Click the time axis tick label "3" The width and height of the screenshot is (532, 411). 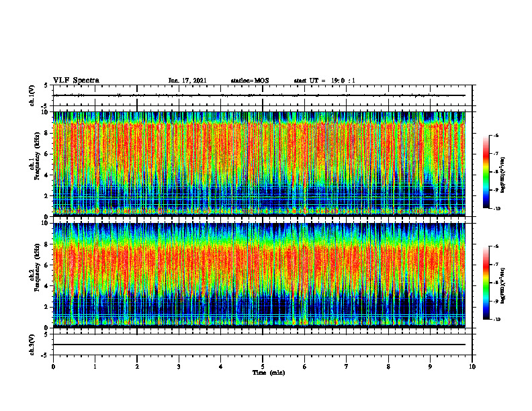179,367
